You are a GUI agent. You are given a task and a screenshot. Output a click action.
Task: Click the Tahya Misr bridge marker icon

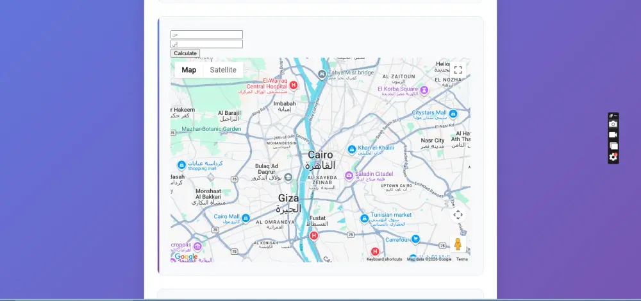click(322, 74)
